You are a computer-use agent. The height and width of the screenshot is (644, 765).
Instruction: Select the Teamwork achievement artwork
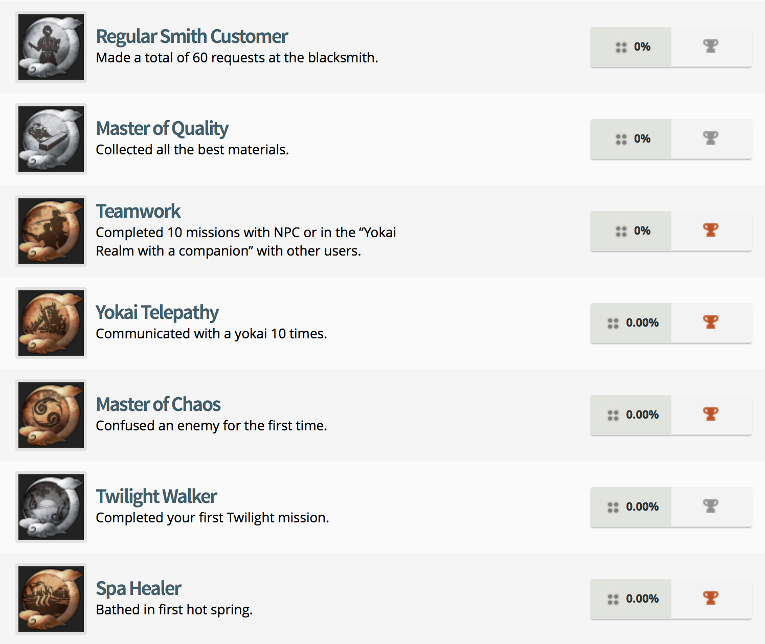[51, 231]
